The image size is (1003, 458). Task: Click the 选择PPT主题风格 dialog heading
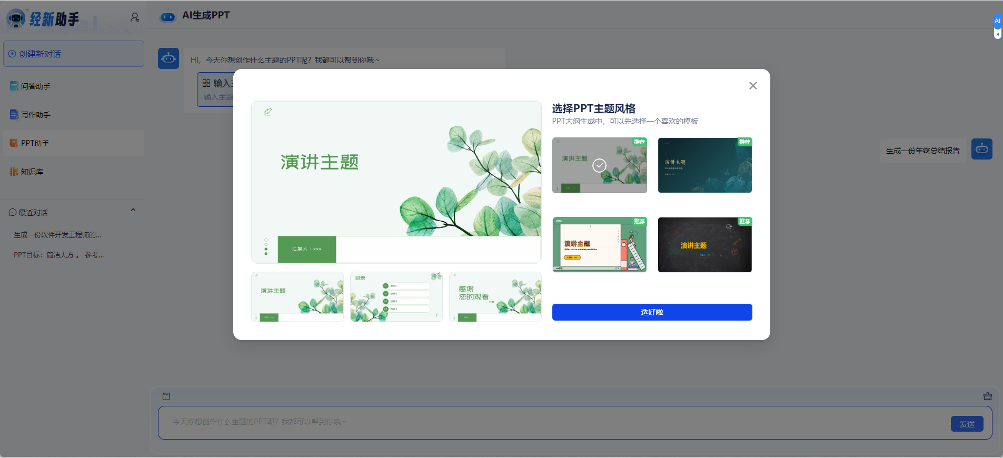coord(593,108)
